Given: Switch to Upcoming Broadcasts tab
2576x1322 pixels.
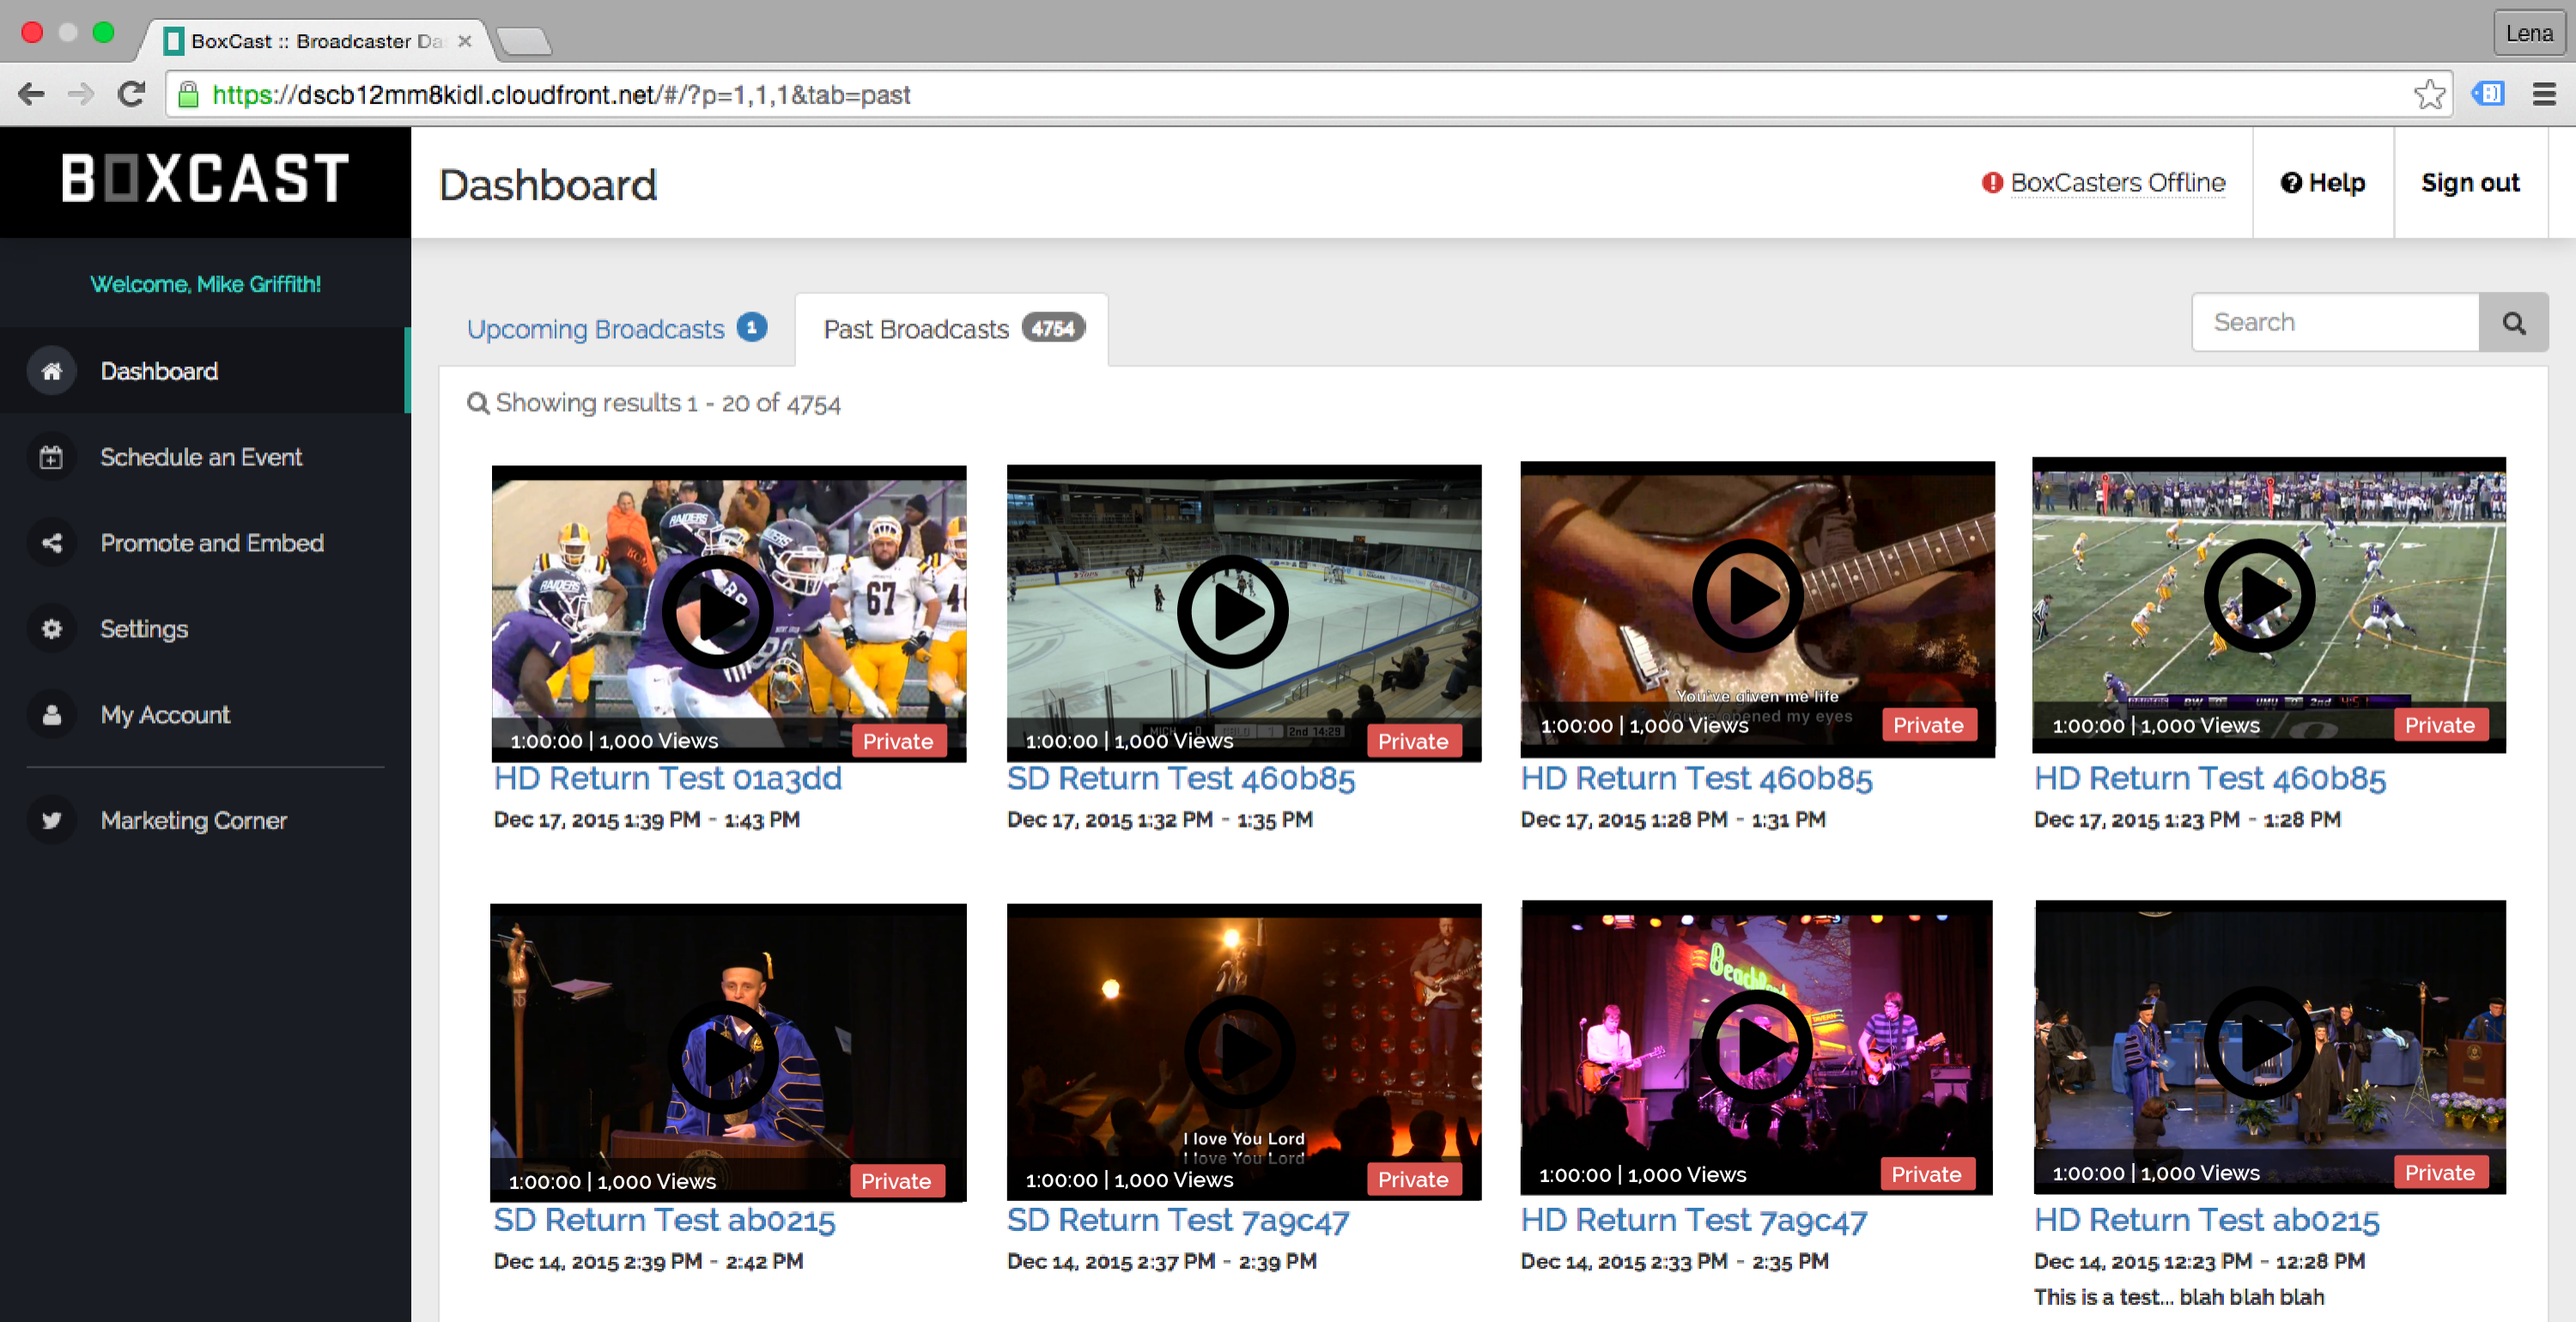Looking at the screenshot, I should pos(596,329).
